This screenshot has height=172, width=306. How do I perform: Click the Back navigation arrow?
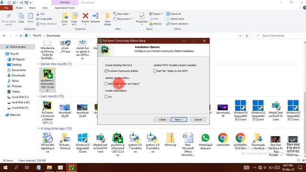click(x=4, y=36)
